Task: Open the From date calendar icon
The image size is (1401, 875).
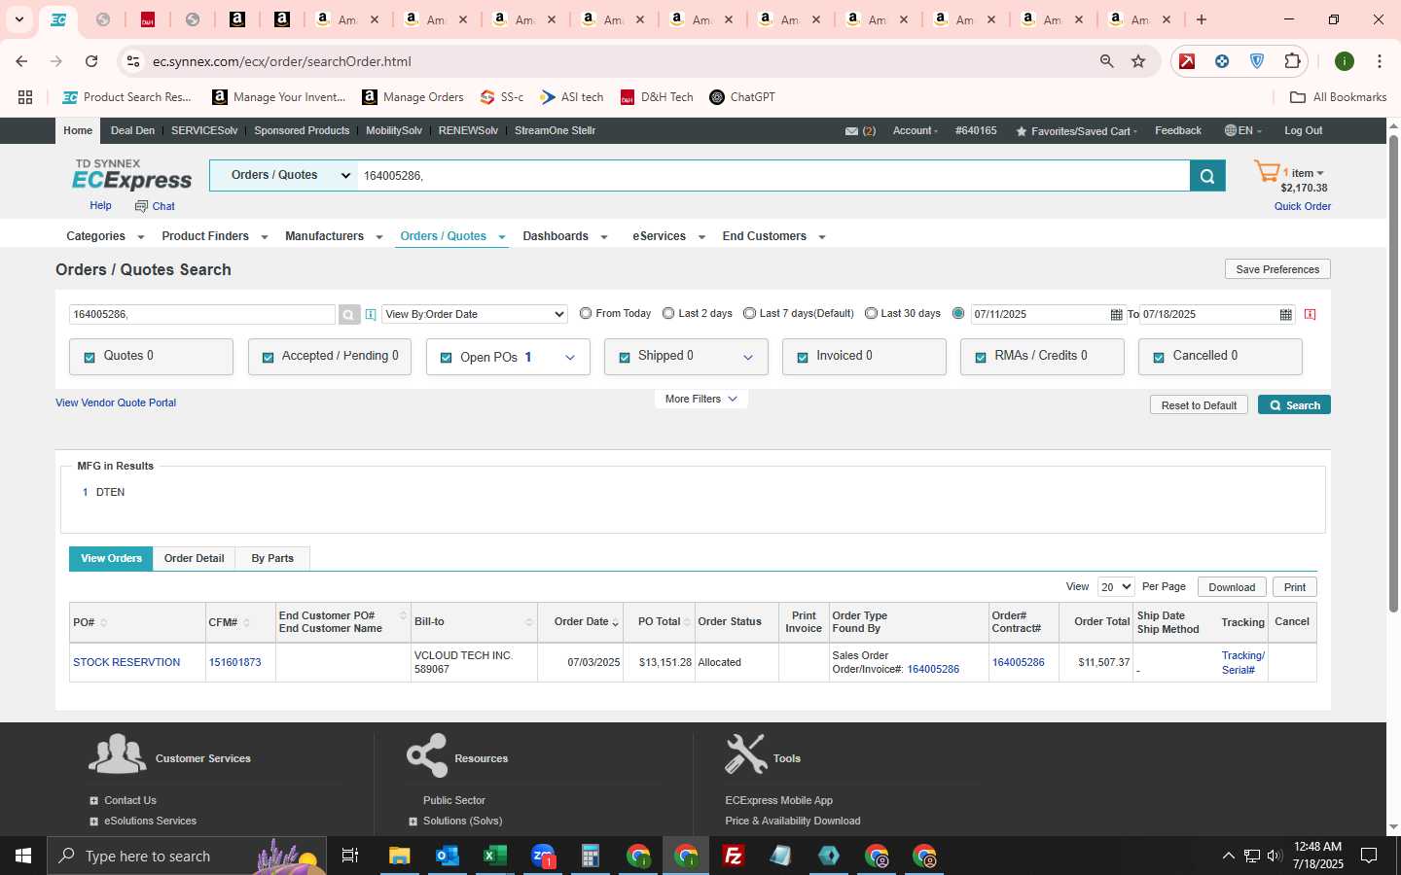Action: [x=1116, y=314]
